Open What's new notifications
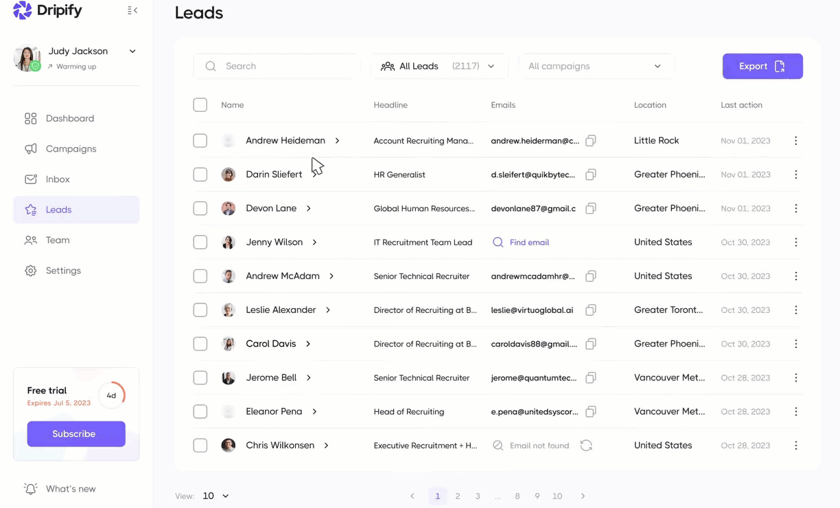Image resolution: width=840 pixels, height=508 pixels. (60, 489)
